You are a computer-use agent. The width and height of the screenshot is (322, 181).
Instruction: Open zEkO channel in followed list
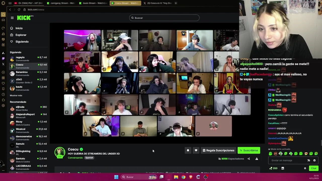tap(28, 81)
